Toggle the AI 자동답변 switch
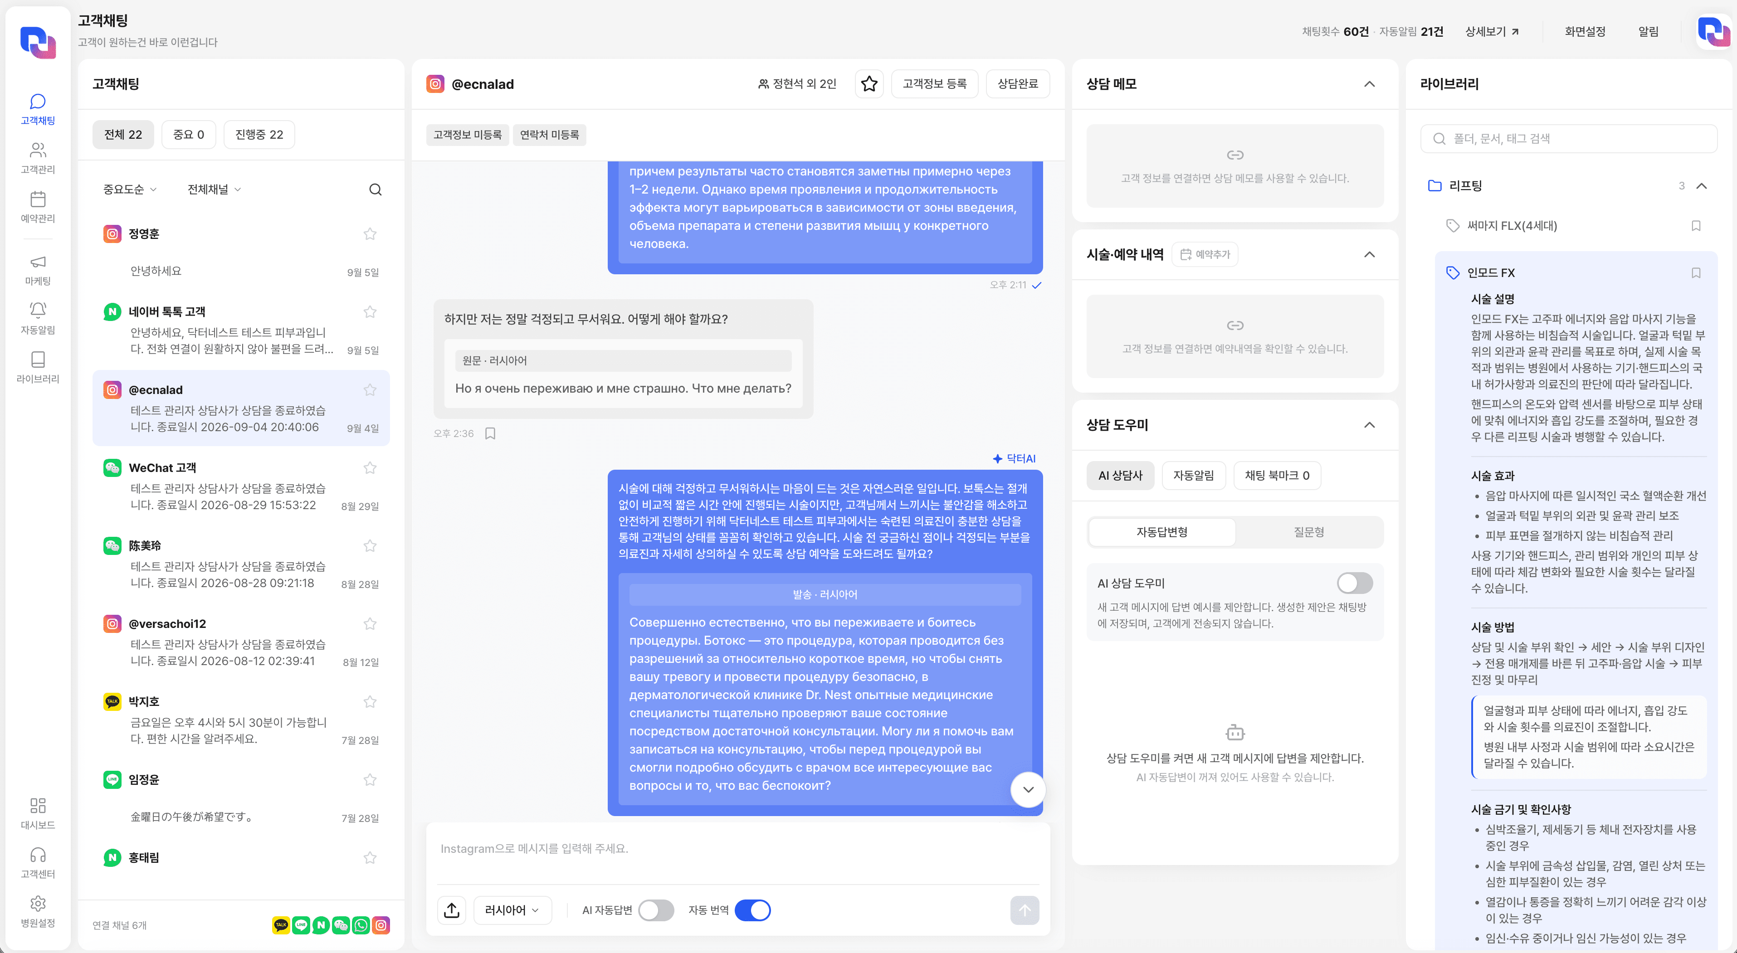Screen dimensions: 1737x953 point(655,910)
